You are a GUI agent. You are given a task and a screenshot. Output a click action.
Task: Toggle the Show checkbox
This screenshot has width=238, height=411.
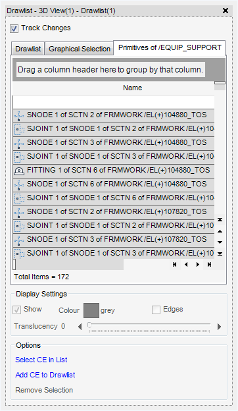point(16,310)
